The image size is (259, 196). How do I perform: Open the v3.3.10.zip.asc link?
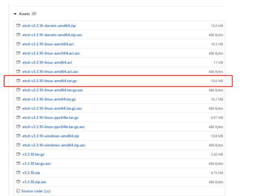click(34, 182)
